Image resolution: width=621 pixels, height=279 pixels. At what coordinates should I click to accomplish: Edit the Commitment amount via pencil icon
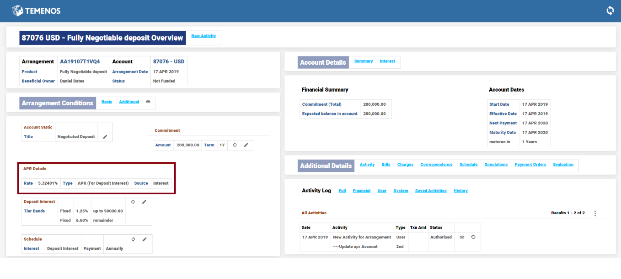pos(246,145)
